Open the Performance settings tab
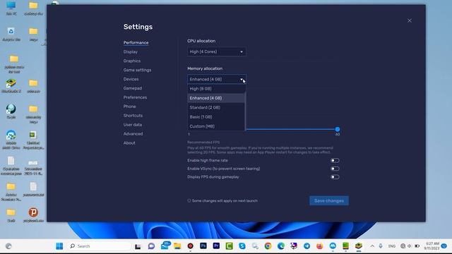The width and height of the screenshot is (452, 254). [x=136, y=42]
